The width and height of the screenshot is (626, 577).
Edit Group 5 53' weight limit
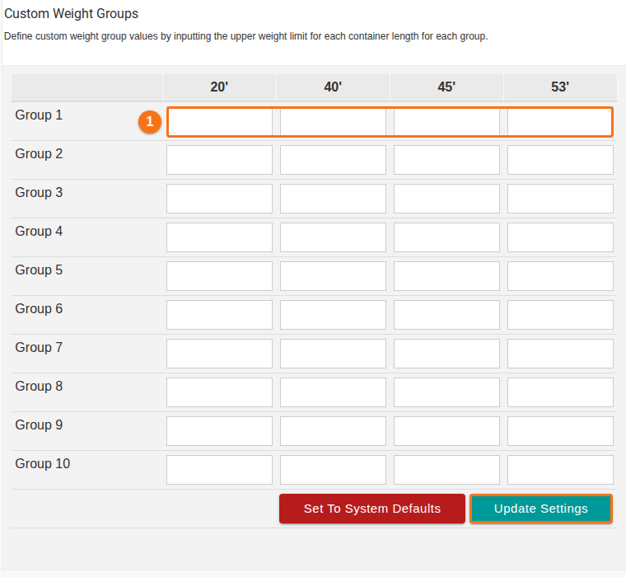560,276
